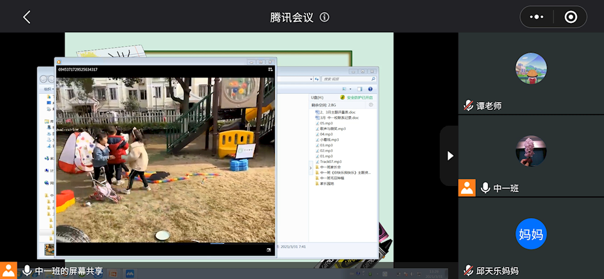Go back with the top-left arrow

point(27,18)
